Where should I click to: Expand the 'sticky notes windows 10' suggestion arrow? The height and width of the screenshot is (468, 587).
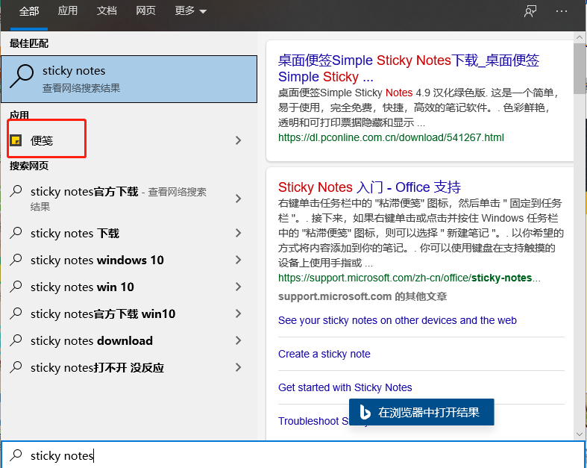[x=238, y=260]
